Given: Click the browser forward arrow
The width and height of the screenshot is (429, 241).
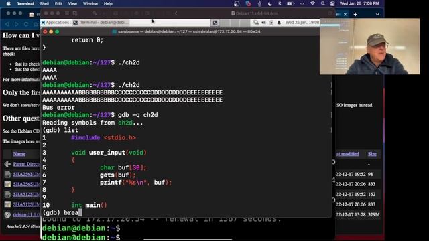Looking at the screenshot, I should pyautogui.click(x=16, y=24).
